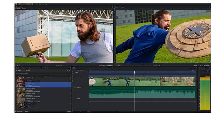The height and width of the screenshot is (118, 221).
Task: Click the New button in Media panel
Action: 28,71
